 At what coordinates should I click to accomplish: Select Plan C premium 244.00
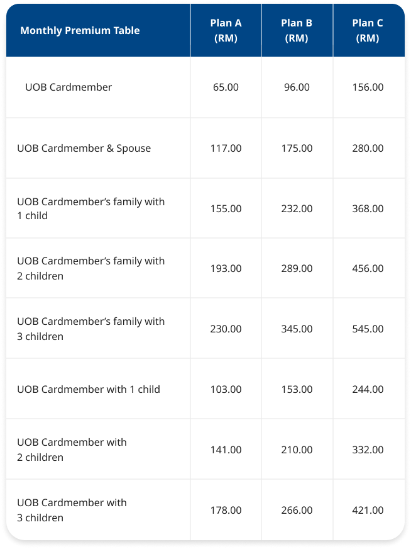[368, 389]
